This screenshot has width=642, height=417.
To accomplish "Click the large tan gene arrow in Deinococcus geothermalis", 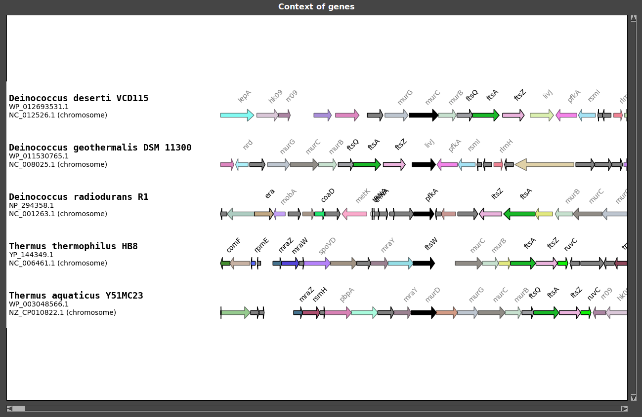I will 544,164.
